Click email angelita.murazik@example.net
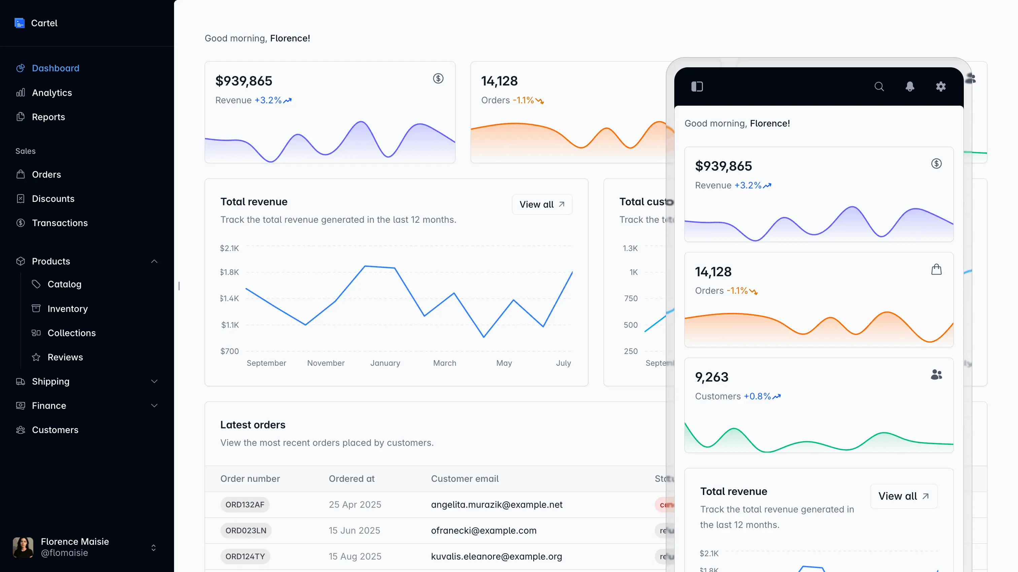The image size is (1018, 572). point(496,504)
